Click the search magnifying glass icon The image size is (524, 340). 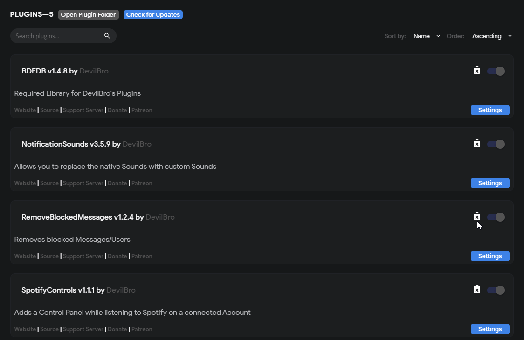coord(107,35)
